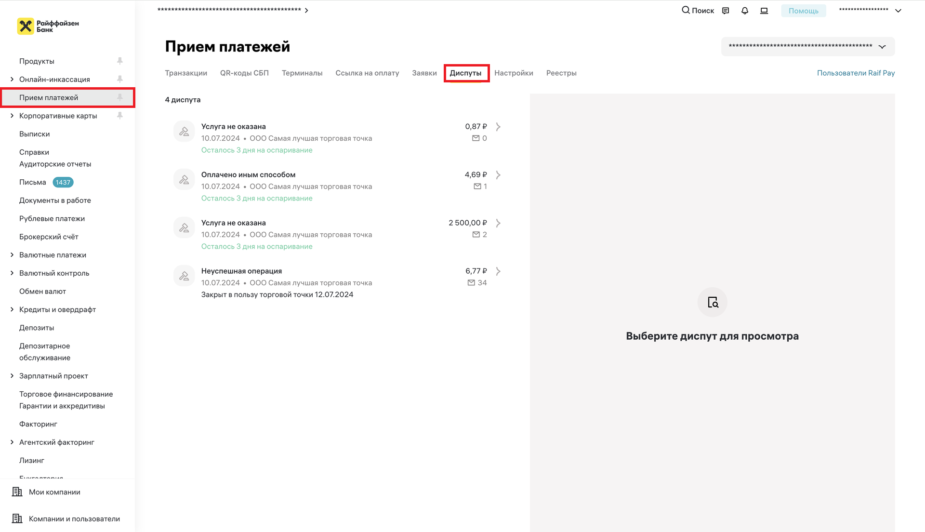Open the masked company selector dropdown
Viewport: 925px width, 532px height.
[x=808, y=47]
